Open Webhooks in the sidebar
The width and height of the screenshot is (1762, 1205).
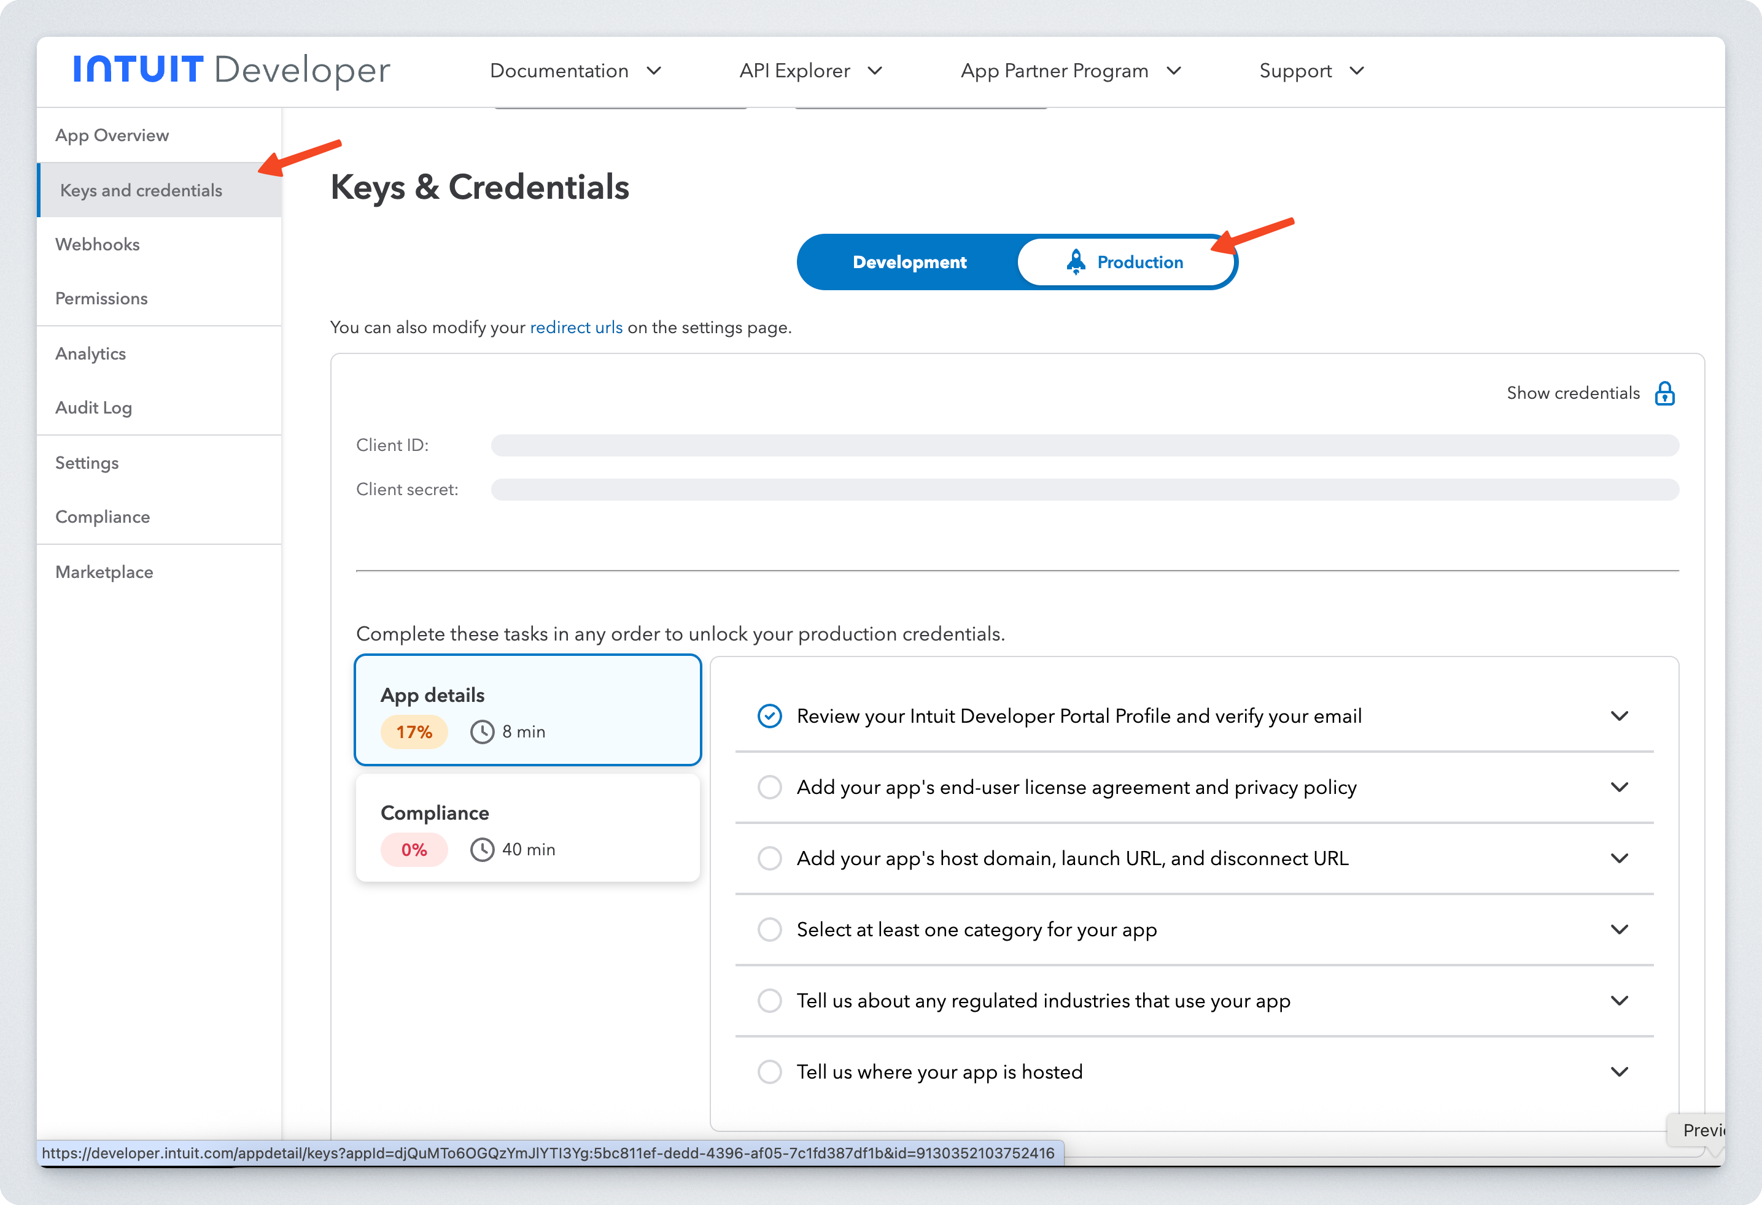(x=98, y=244)
